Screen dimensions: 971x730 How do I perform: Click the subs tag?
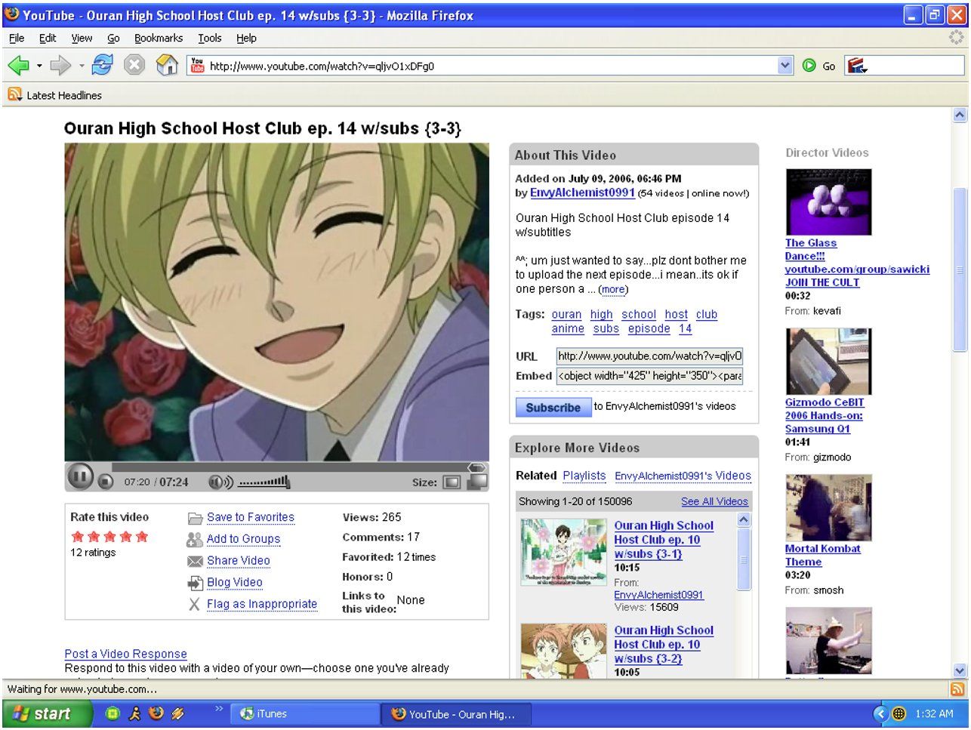tap(606, 328)
